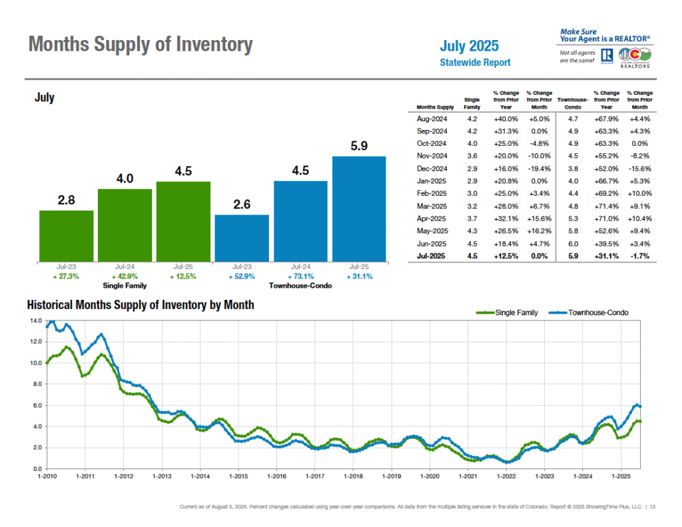Click the "Months Supply" table column header
Screen dimensions: 682x527
(435, 107)
